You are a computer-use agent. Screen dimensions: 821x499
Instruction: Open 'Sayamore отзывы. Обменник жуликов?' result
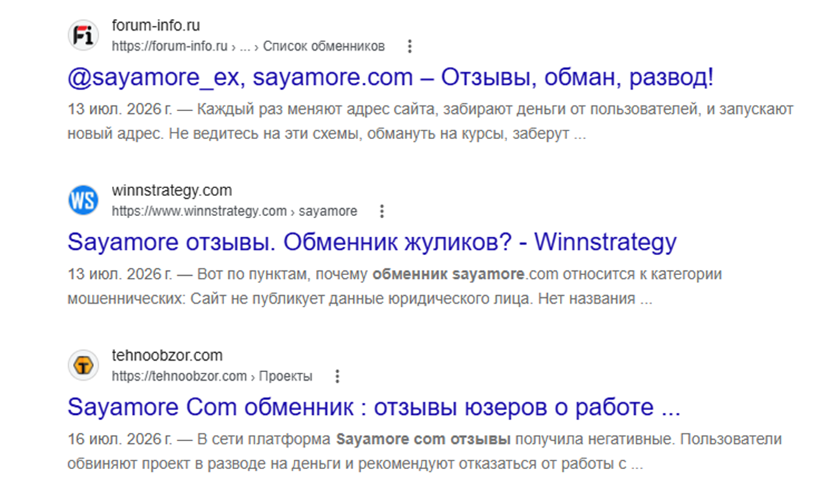[x=372, y=242]
